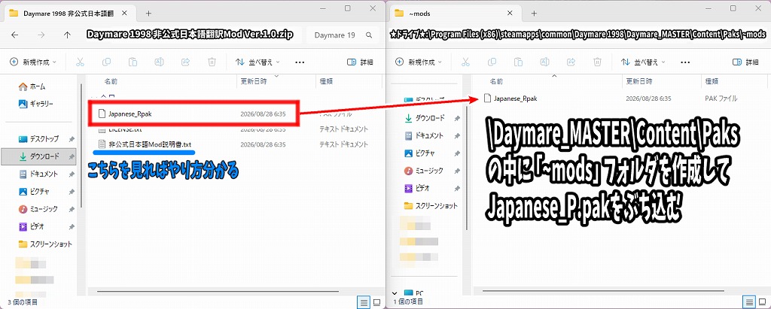Switch to details view in ~mods status bar
This screenshot has width=771, height=309.
(x=748, y=301)
